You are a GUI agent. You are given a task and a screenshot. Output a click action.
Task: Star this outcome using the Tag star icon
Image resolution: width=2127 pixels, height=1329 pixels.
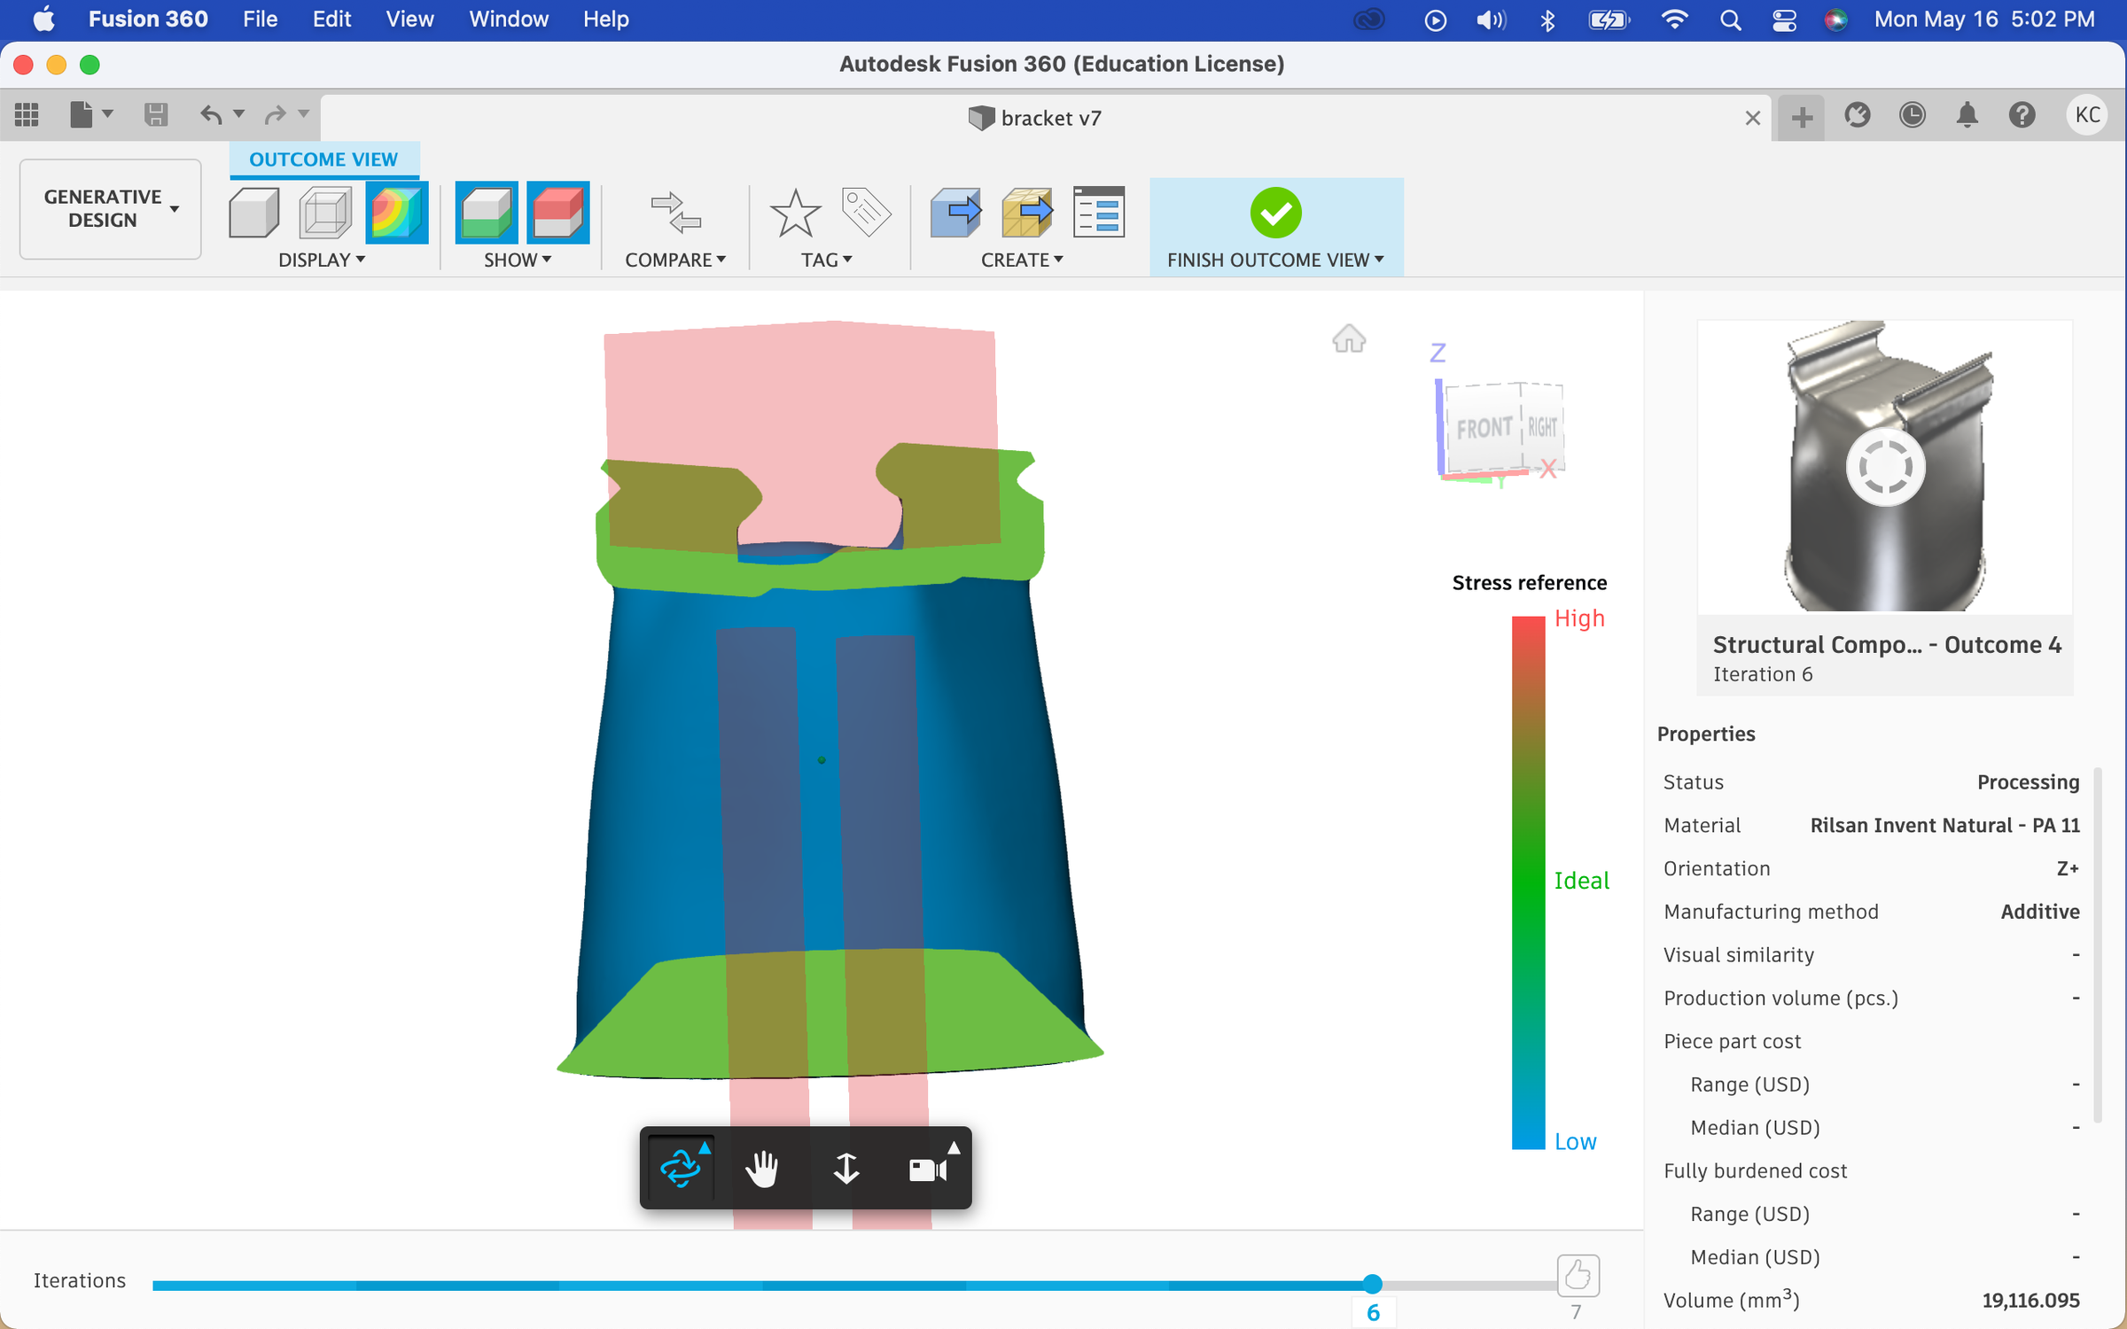pyautogui.click(x=795, y=213)
